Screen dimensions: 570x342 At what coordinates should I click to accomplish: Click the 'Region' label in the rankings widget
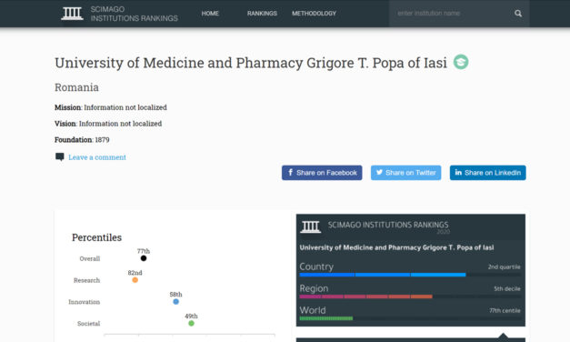pos(314,288)
